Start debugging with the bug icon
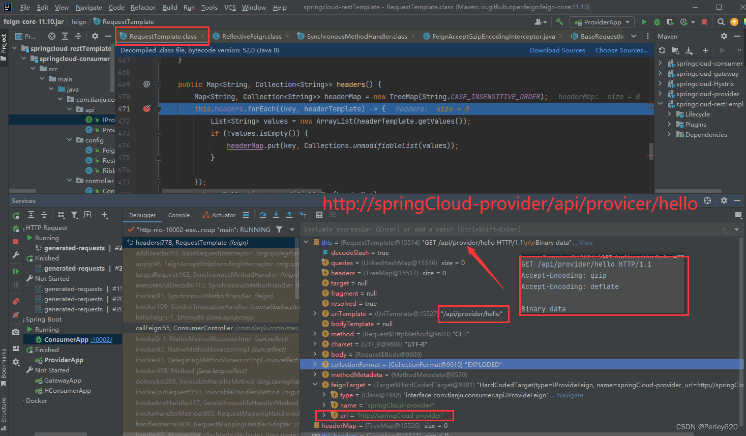Viewport: 746px width, 436px height. tap(657, 22)
